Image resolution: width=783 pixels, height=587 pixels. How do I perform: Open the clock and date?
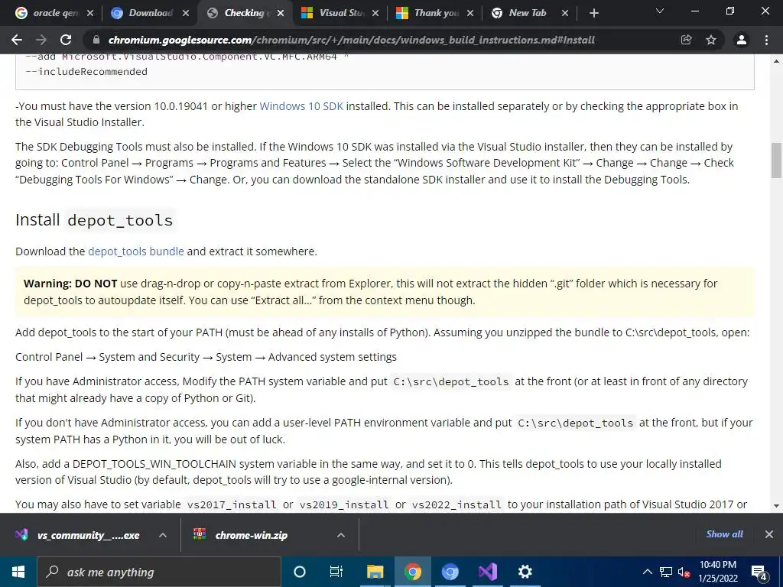coord(718,572)
